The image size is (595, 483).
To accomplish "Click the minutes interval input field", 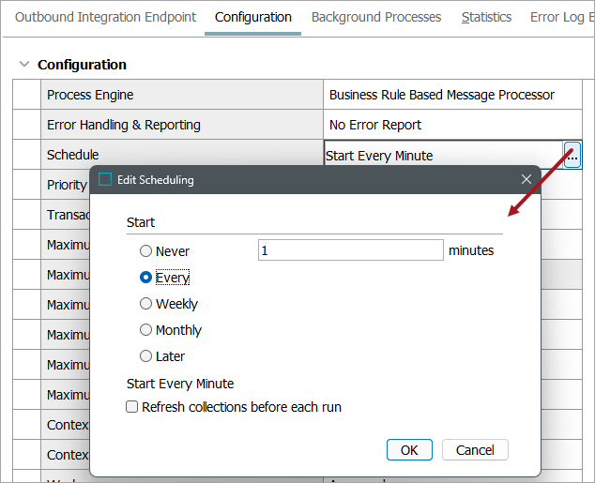I will coord(350,250).
